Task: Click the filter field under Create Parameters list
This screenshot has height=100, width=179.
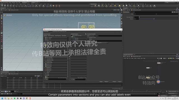Action: (57, 79)
